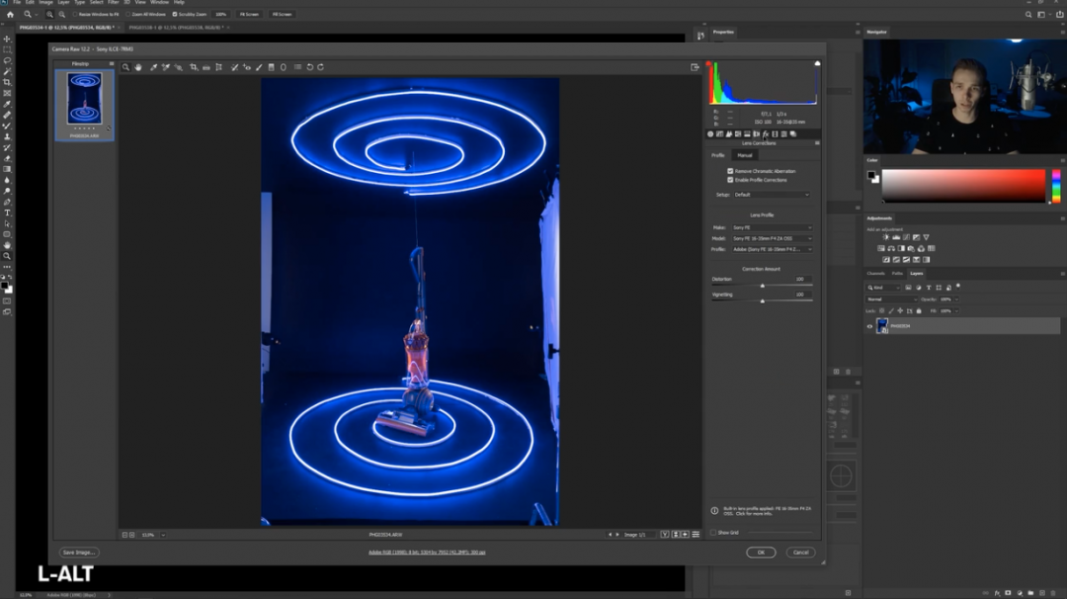The height and width of the screenshot is (599, 1067).
Task: Click the Vignetting correction slider
Action: click(762, 300)
